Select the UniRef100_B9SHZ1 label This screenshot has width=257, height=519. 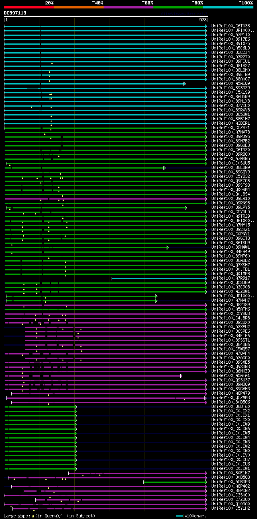(x=230, y=230)
